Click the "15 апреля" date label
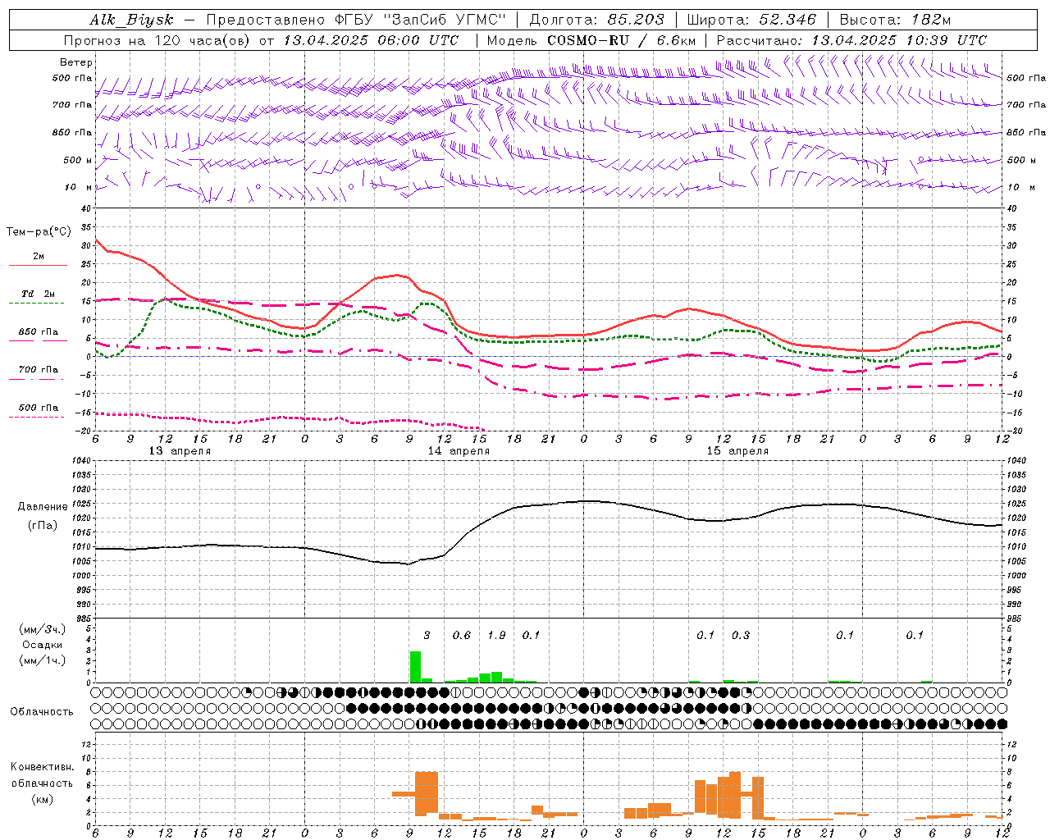The width and height of the screenshot is (1050, 840). pos(737,451)
